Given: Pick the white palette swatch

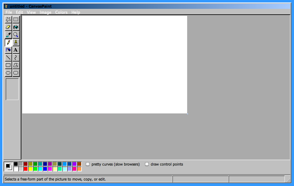Looking at the screenshot, I should click(16, 169).
